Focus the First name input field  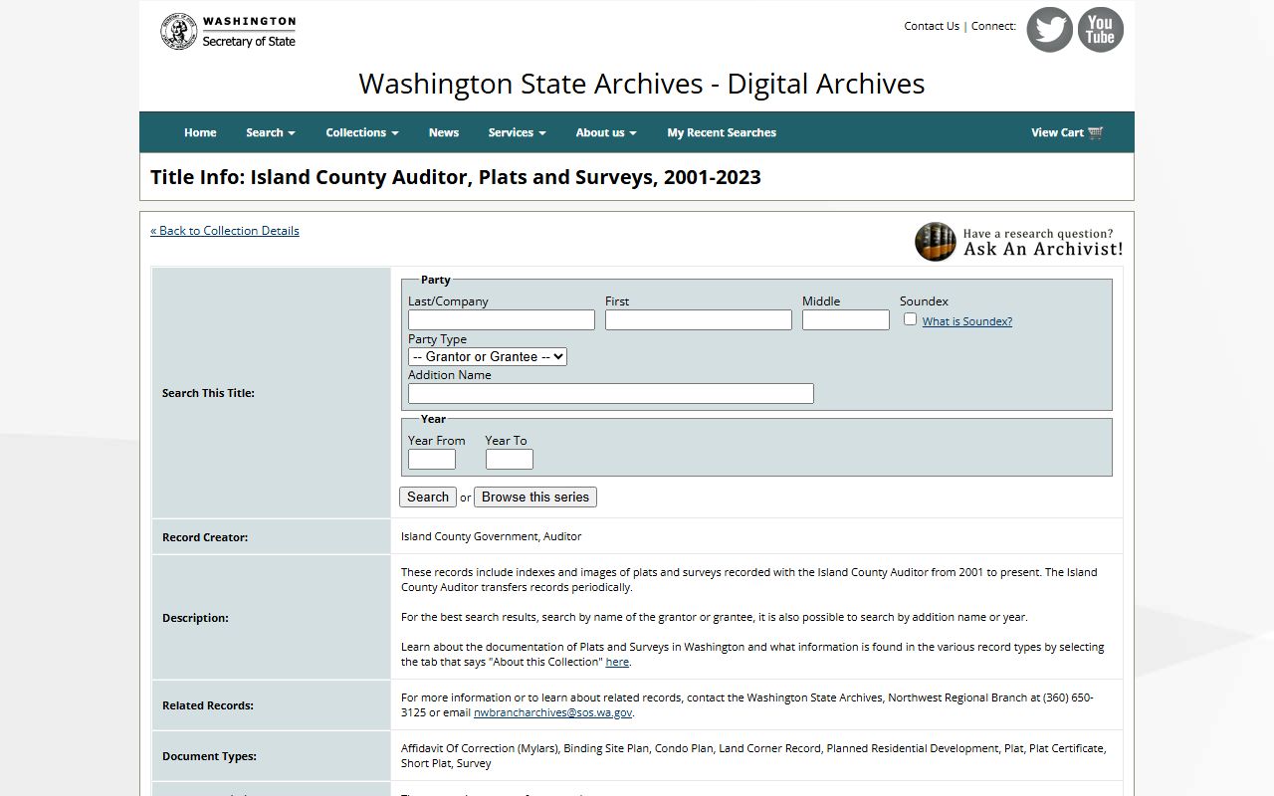[699, 319]
